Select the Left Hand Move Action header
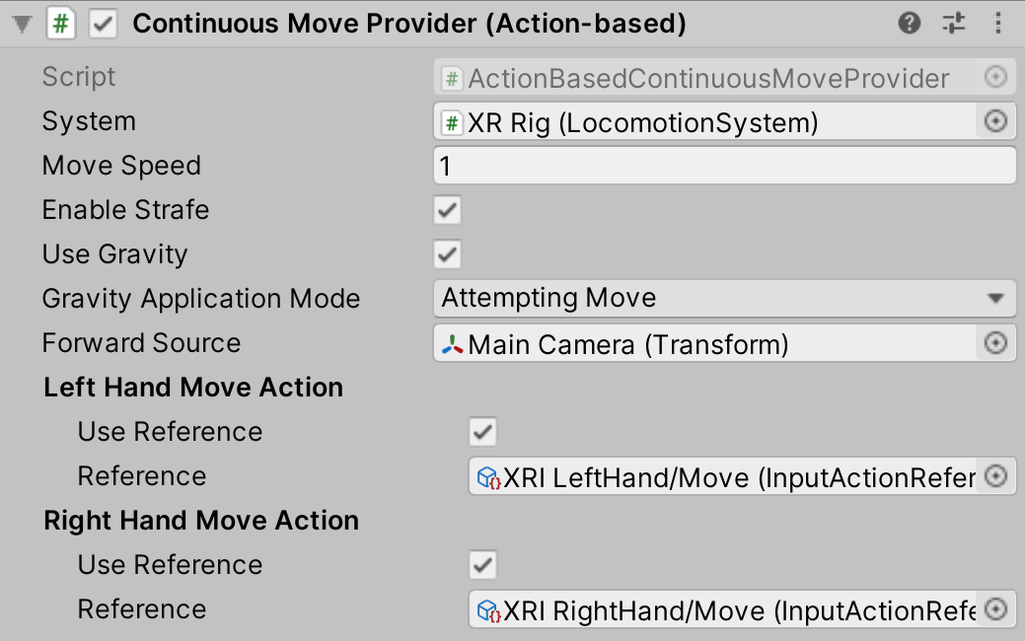 pos(191,387)
